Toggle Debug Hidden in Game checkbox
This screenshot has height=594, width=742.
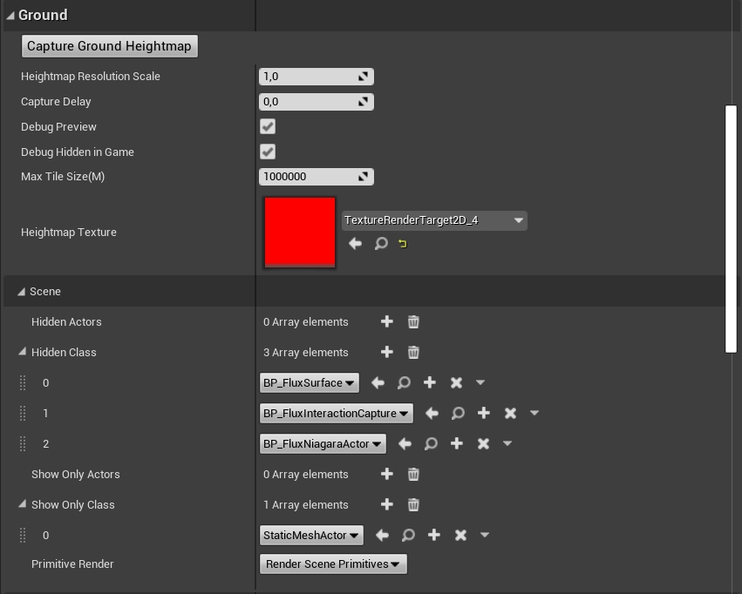click(x=268, y=152)
